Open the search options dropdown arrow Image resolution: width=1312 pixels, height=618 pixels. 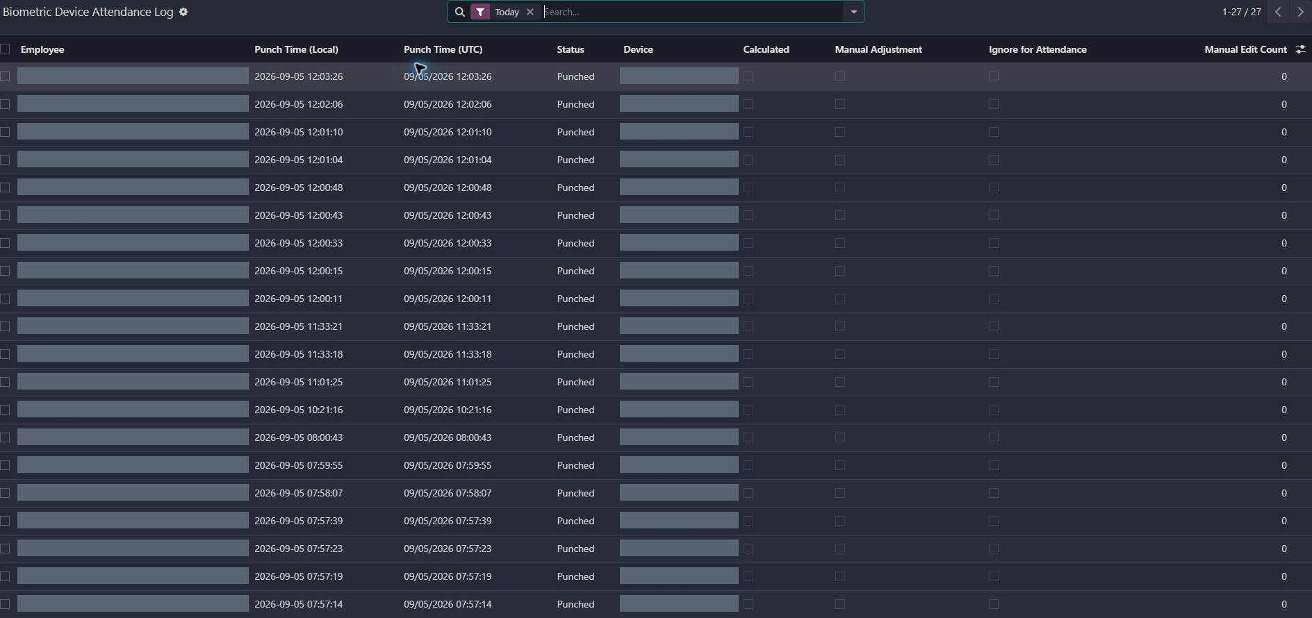point(854,12)
